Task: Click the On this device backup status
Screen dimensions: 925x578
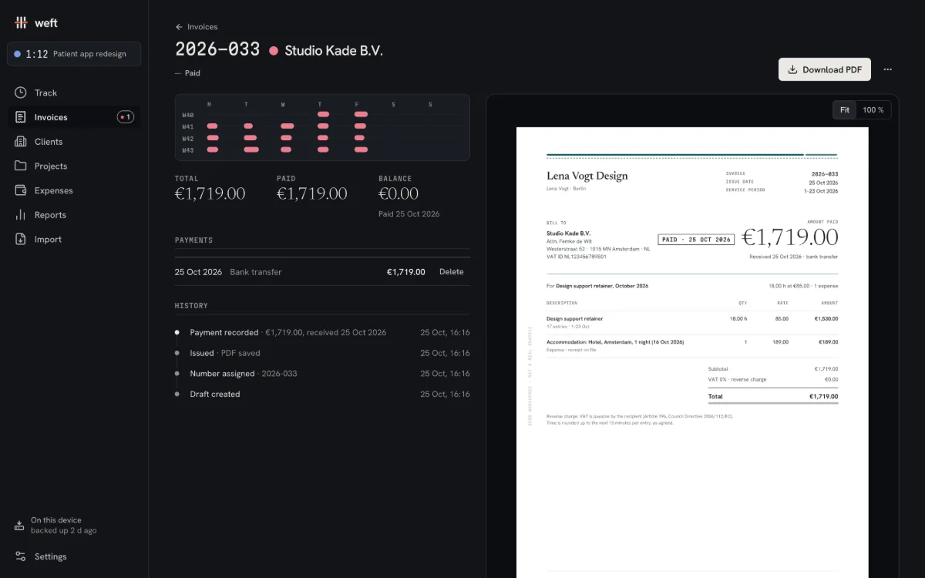Action: click(x=74, y=526)
